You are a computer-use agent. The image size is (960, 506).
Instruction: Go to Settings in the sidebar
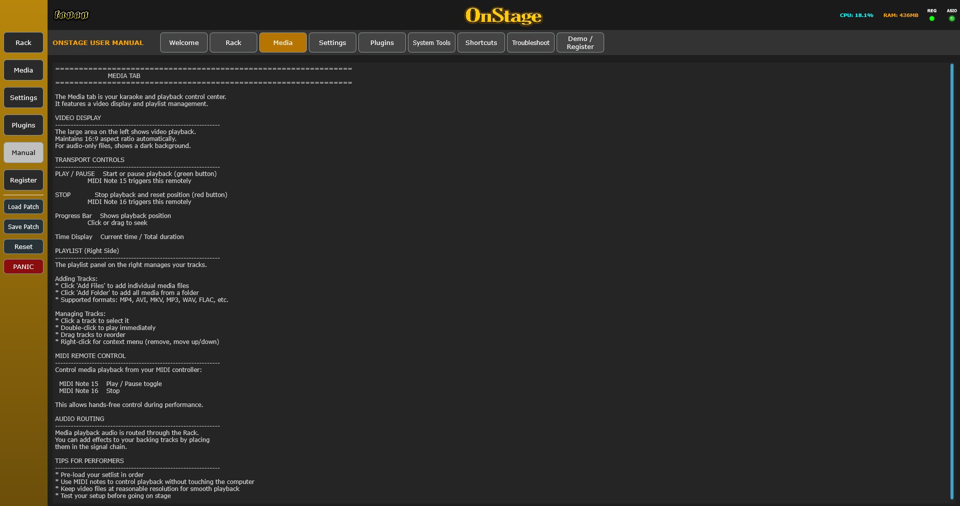point(24,97)
